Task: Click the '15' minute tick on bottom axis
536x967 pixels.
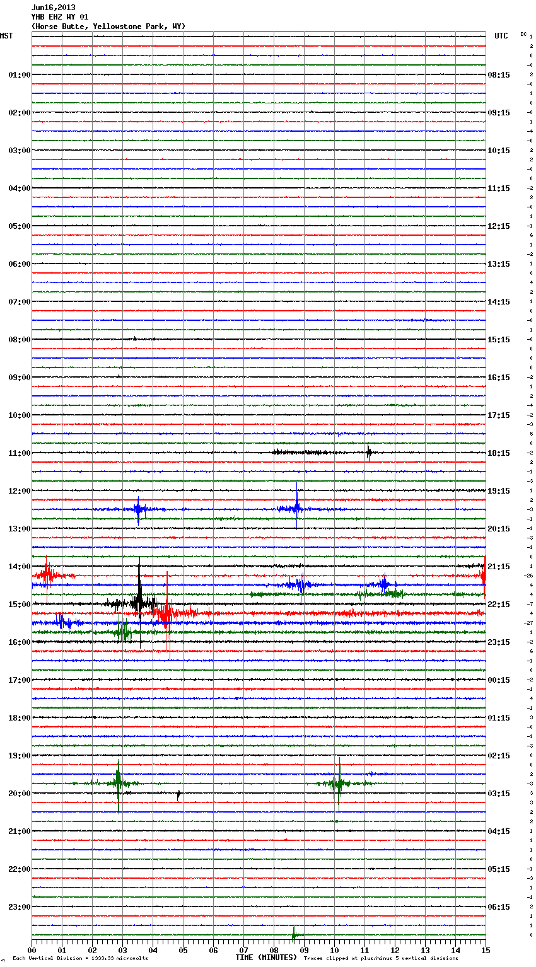Action: [486, 950]
